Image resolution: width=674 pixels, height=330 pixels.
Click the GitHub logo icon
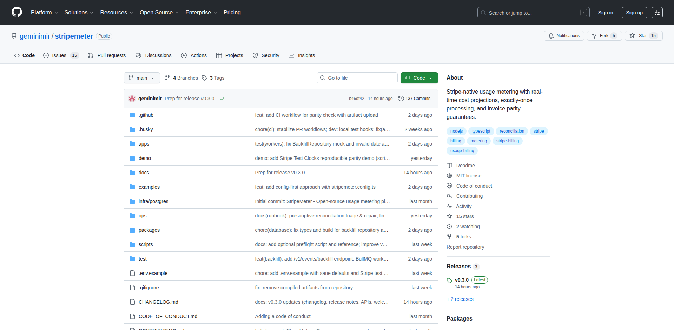pyautogui.click(x=17, y=12)
